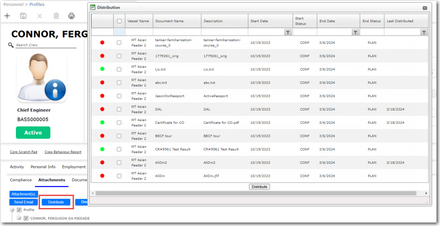Click the floppy disk save icon
This screenshot has height=226, width=440.
tap(23, 16)
